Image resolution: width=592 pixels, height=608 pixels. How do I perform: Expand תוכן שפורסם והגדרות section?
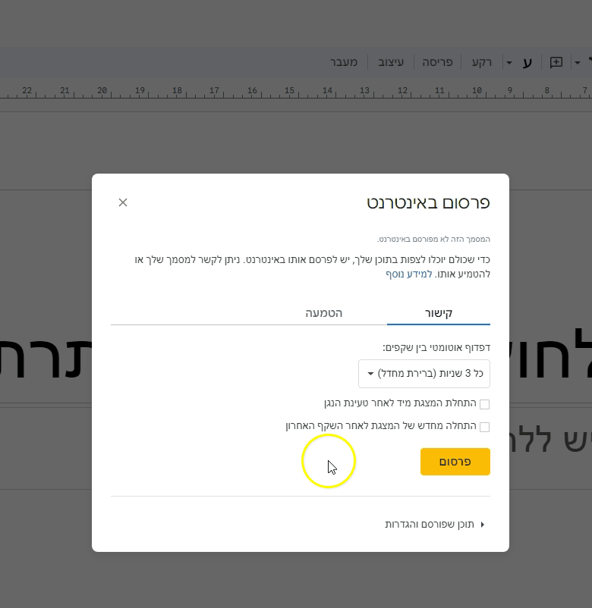pyautogui.click(x=435, y=525)
